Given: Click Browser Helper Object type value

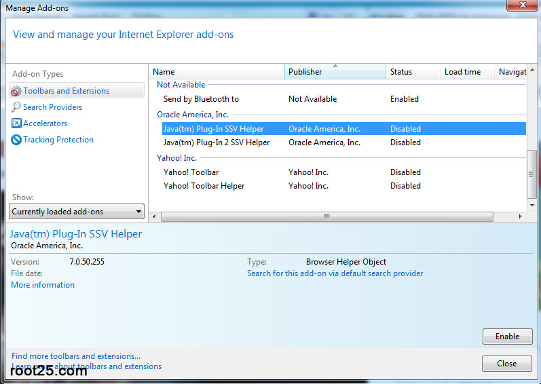Looking at the screenshot, I should (x=346, y=262).
